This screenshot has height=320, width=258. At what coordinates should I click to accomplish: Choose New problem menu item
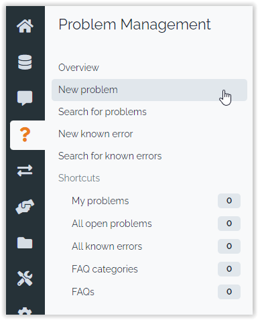pyautogui.click(x=149, y=90)
